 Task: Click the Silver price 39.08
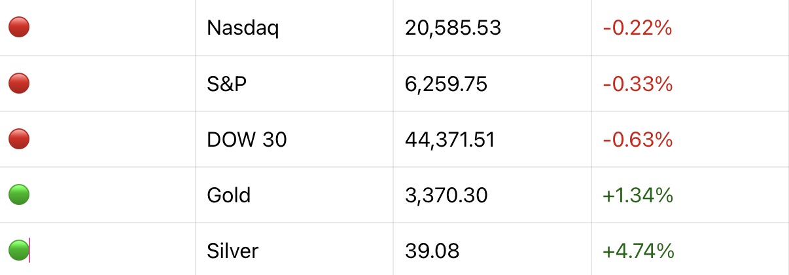pos(432,250)
